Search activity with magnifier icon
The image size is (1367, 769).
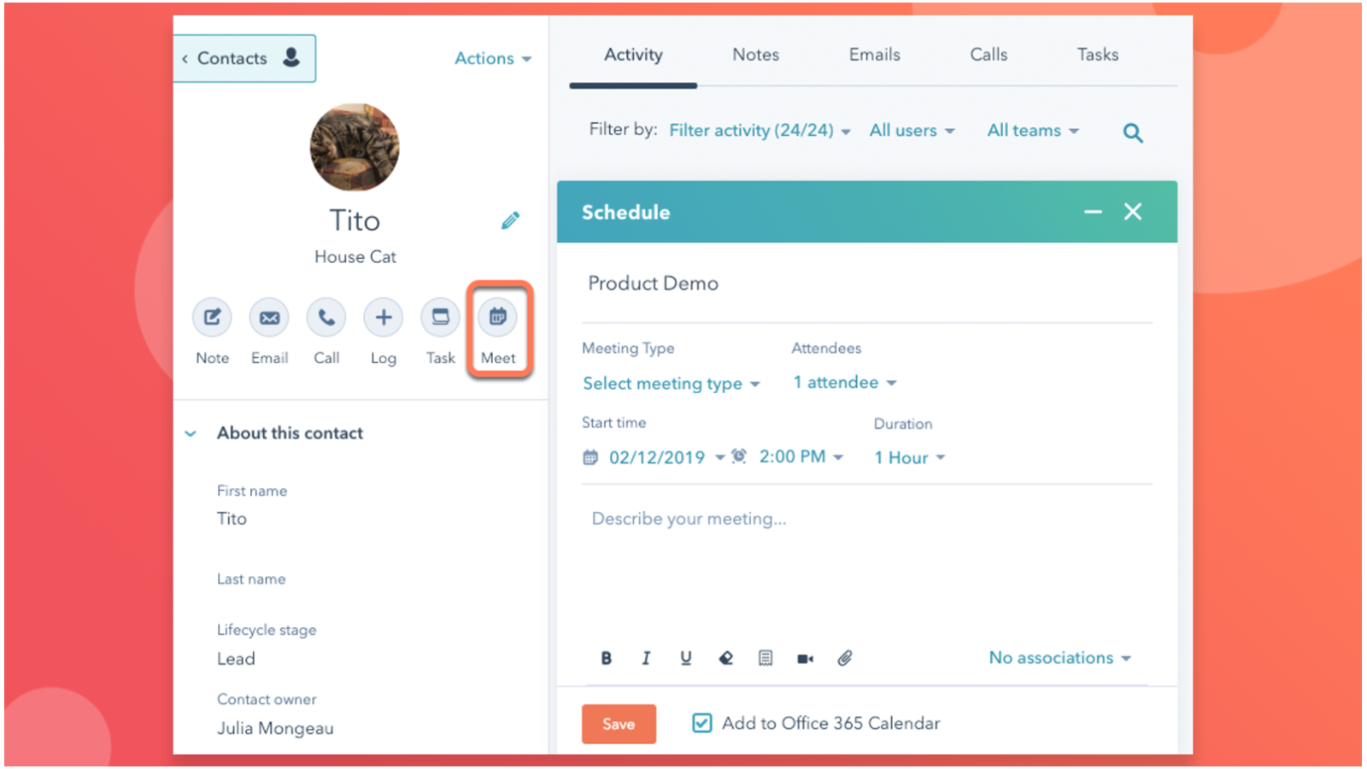[x=1133, y=132]
